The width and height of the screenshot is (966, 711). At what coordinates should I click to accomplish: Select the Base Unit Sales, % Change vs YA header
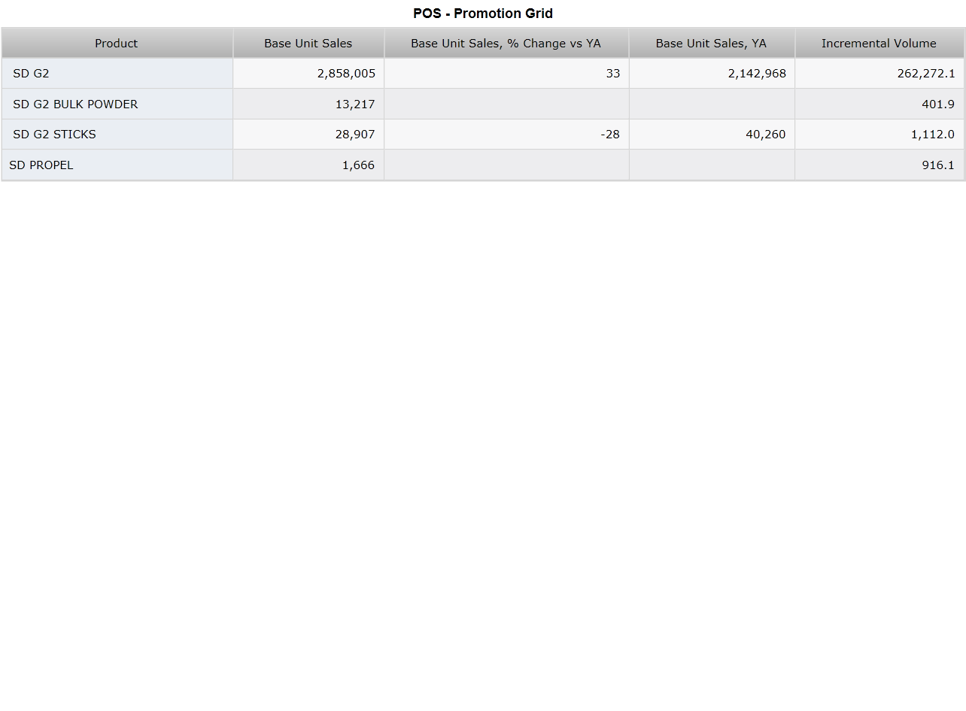[506, 44]
